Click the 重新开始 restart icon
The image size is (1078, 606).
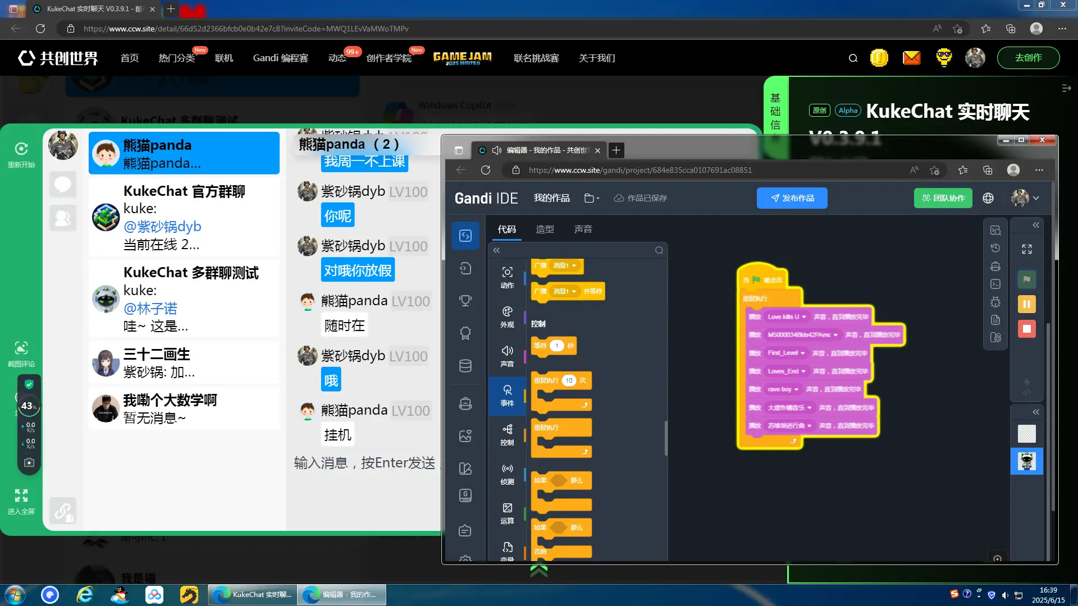(21, 154)
